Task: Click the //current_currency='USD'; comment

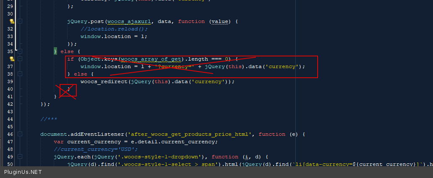Action: [x=96, y=150]
